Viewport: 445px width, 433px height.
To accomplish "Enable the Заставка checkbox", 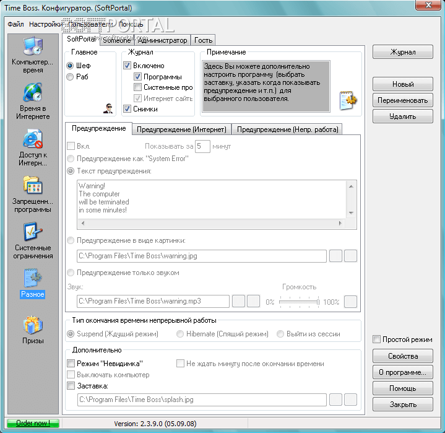I will [x=71, y=386].
